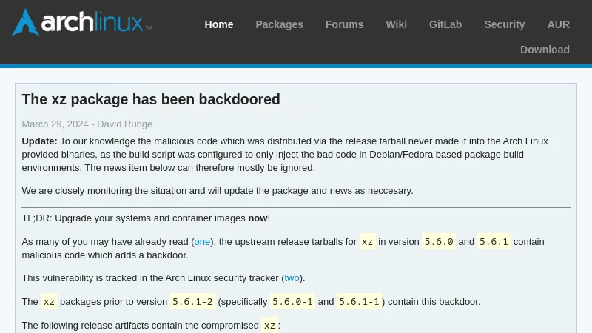Open the "two" security tracker link
The image size is (592, 333).
point(292,278)
